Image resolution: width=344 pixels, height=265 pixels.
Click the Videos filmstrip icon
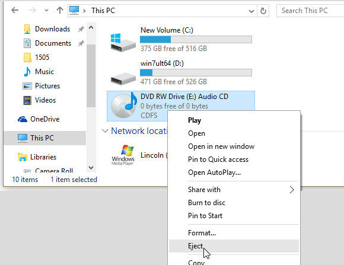tap(27, 100)
